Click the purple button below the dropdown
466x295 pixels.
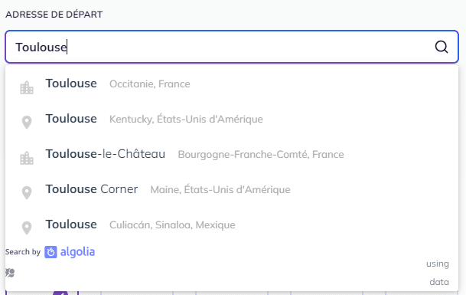(x=60, y=293)
